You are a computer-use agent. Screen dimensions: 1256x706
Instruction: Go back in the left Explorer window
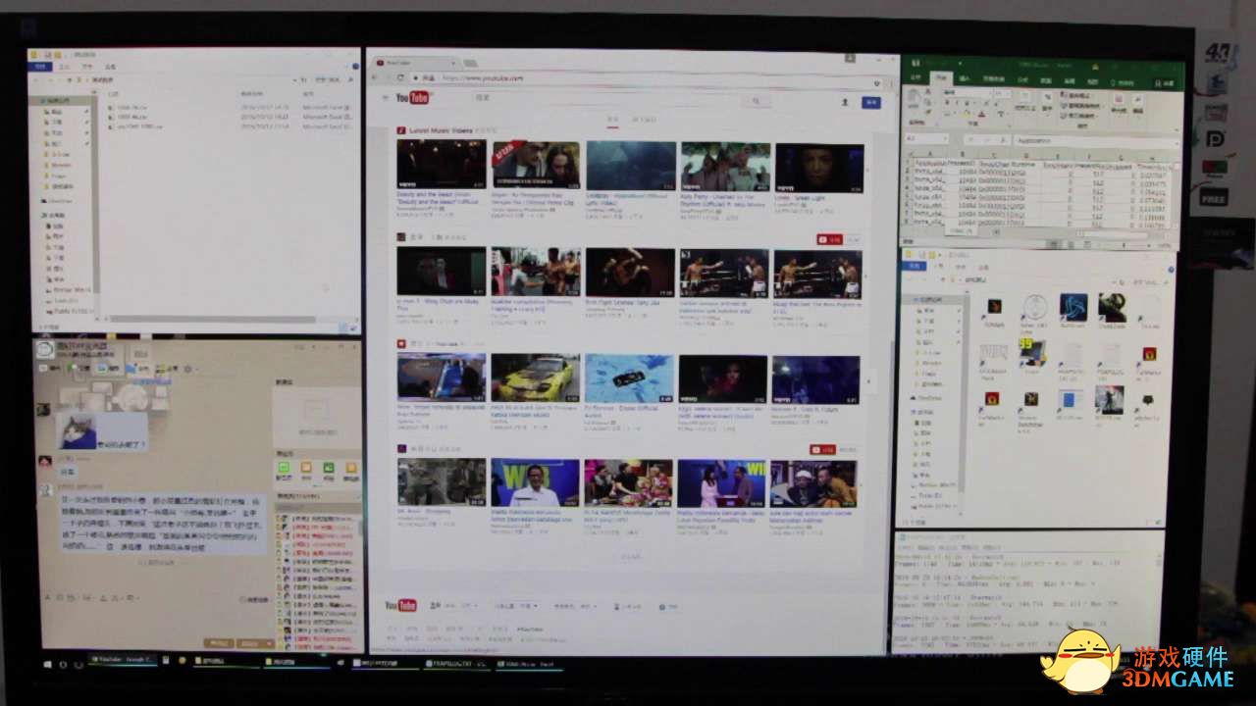click(x=36, y=80)
